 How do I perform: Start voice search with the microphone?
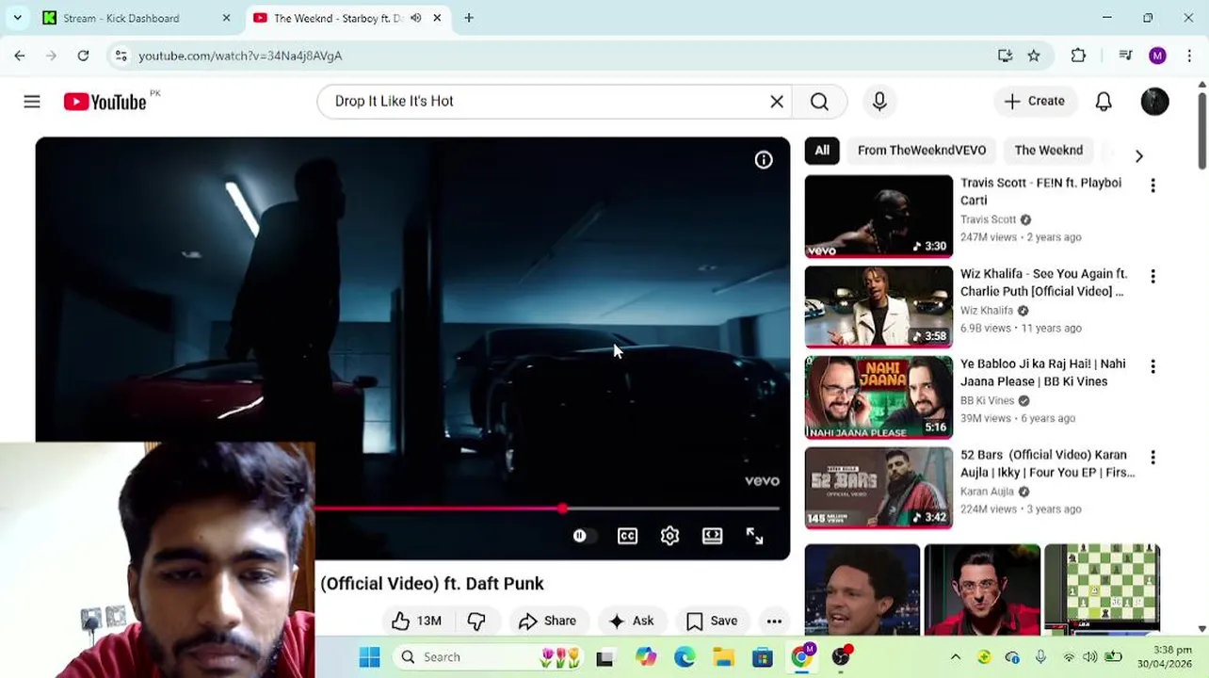[879, 102]
